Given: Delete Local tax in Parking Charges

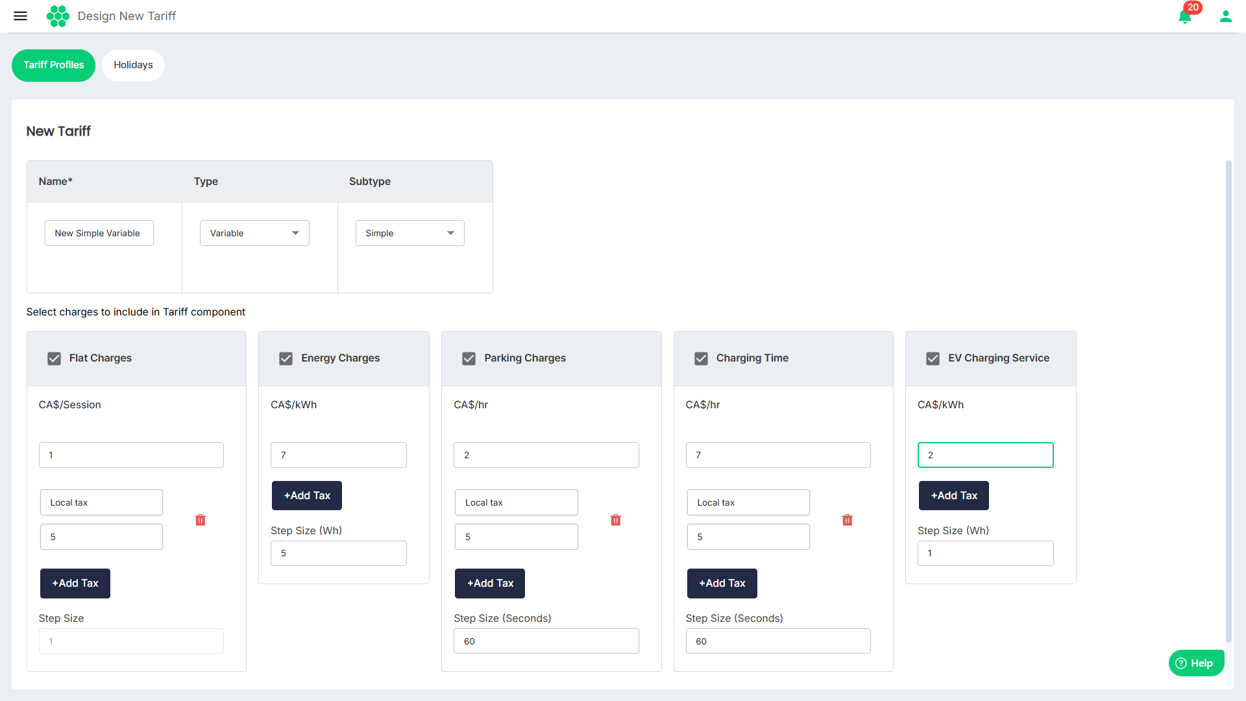Looking at the screenshot, I should click(616, 520).
